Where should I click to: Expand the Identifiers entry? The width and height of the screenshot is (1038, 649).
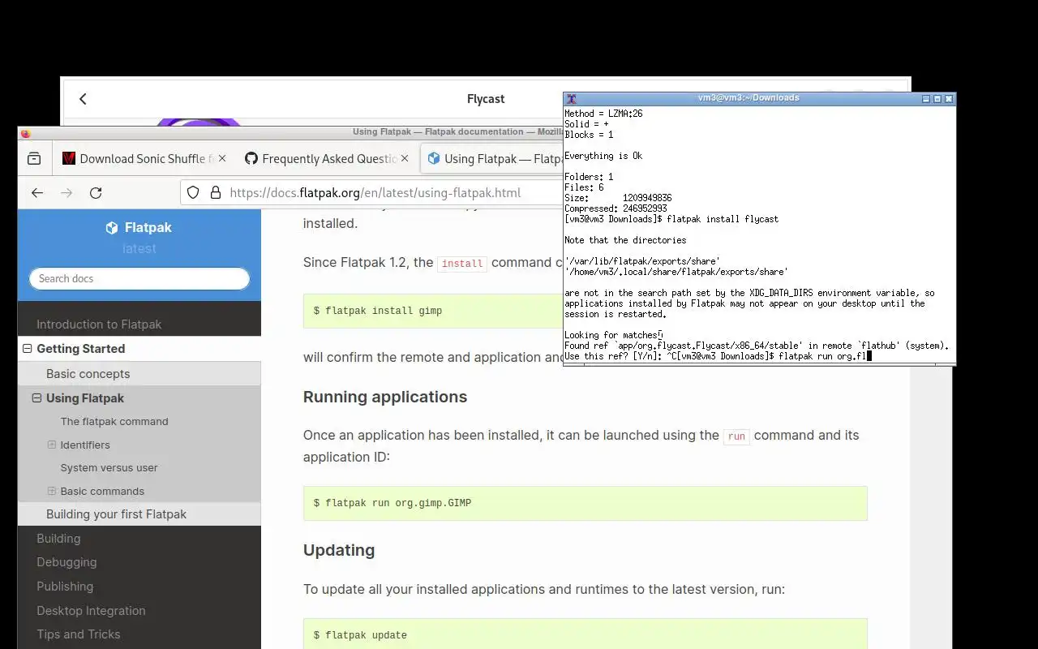tap(52, 445)
